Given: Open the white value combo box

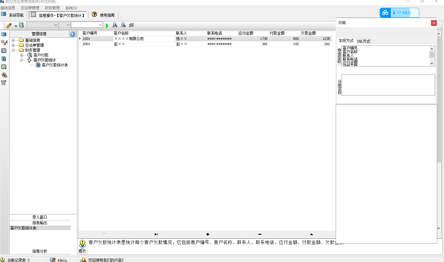Looking at the screenshot, I should click(87, 25).
